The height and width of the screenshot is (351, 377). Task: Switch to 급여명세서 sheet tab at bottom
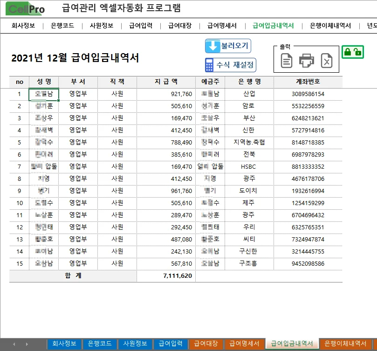point(244,344)
